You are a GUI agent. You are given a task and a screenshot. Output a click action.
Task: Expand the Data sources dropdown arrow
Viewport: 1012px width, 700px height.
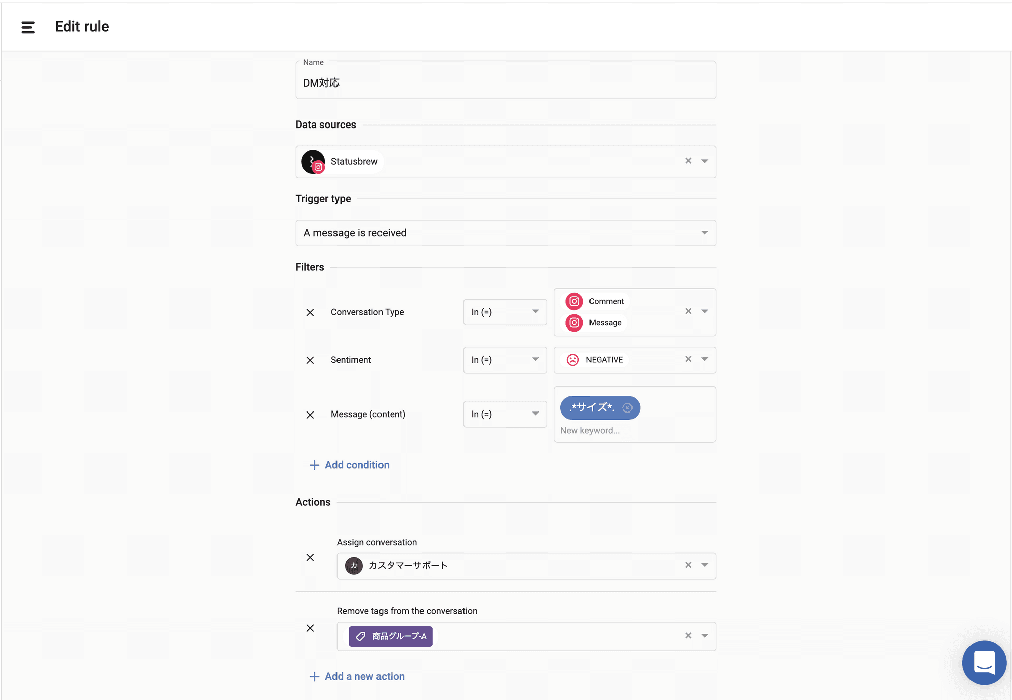click(704, 161)
